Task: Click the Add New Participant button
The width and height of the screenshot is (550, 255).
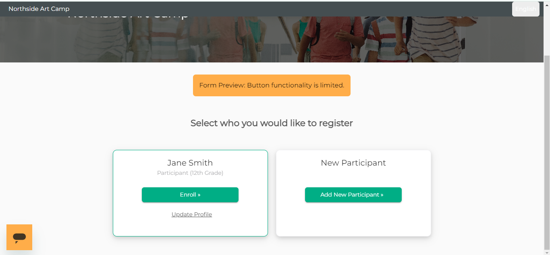Action: click(353, 195)
